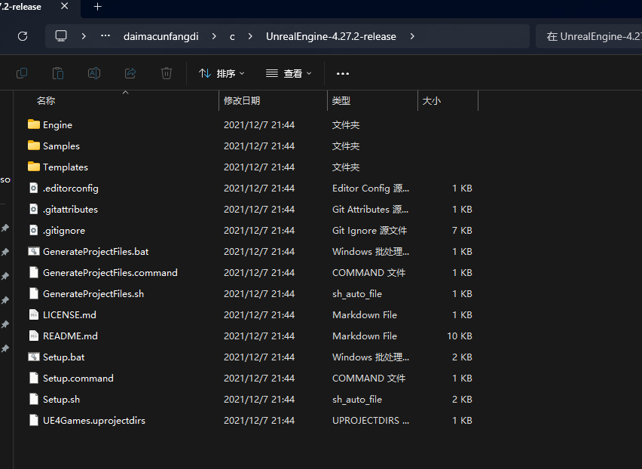
Task: Select the .gitattributes file icon
Action: pos(34,209)
